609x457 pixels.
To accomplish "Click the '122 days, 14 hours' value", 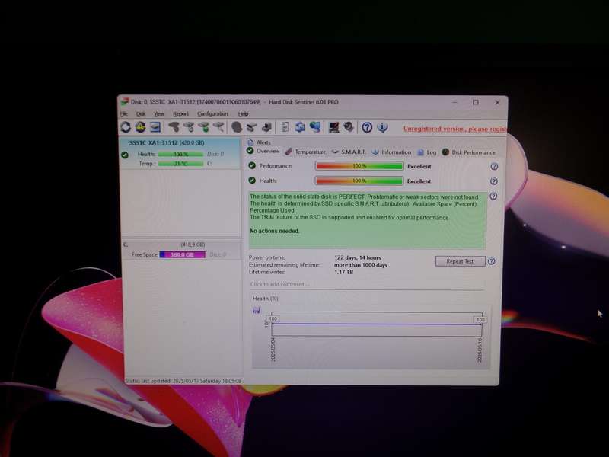I will click(x=358, y=257).
